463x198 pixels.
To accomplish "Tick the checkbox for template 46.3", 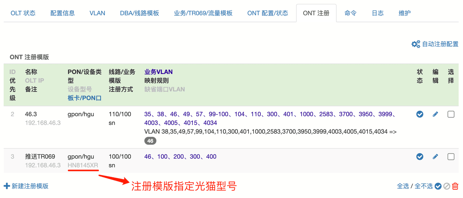I will pos(451,114).
